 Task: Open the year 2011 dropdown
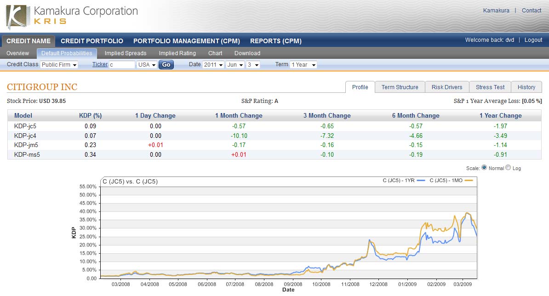[x=213, y=65]
